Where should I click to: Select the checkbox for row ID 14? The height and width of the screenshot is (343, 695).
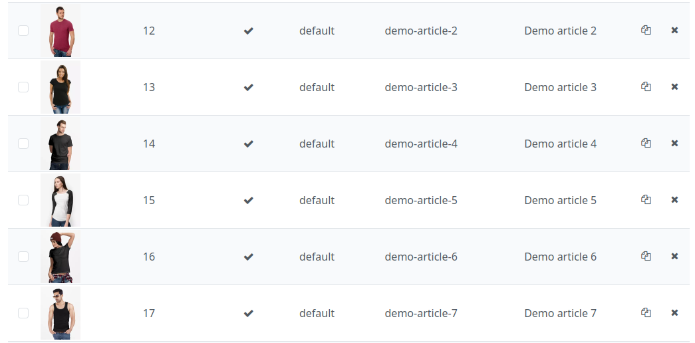click(x=23, y=144)
